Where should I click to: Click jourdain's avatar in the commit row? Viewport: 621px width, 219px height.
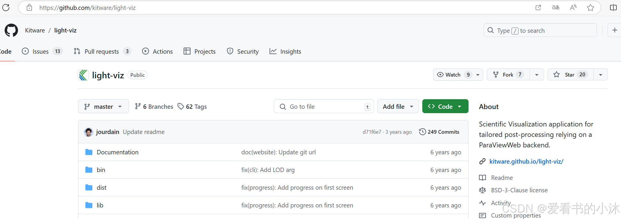[x=89, y=132]
